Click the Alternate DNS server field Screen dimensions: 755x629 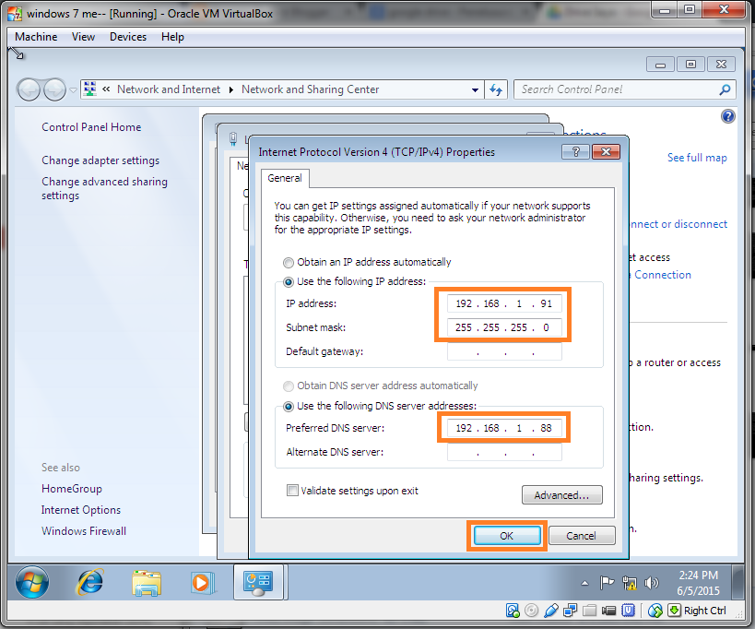click(504, 452)
